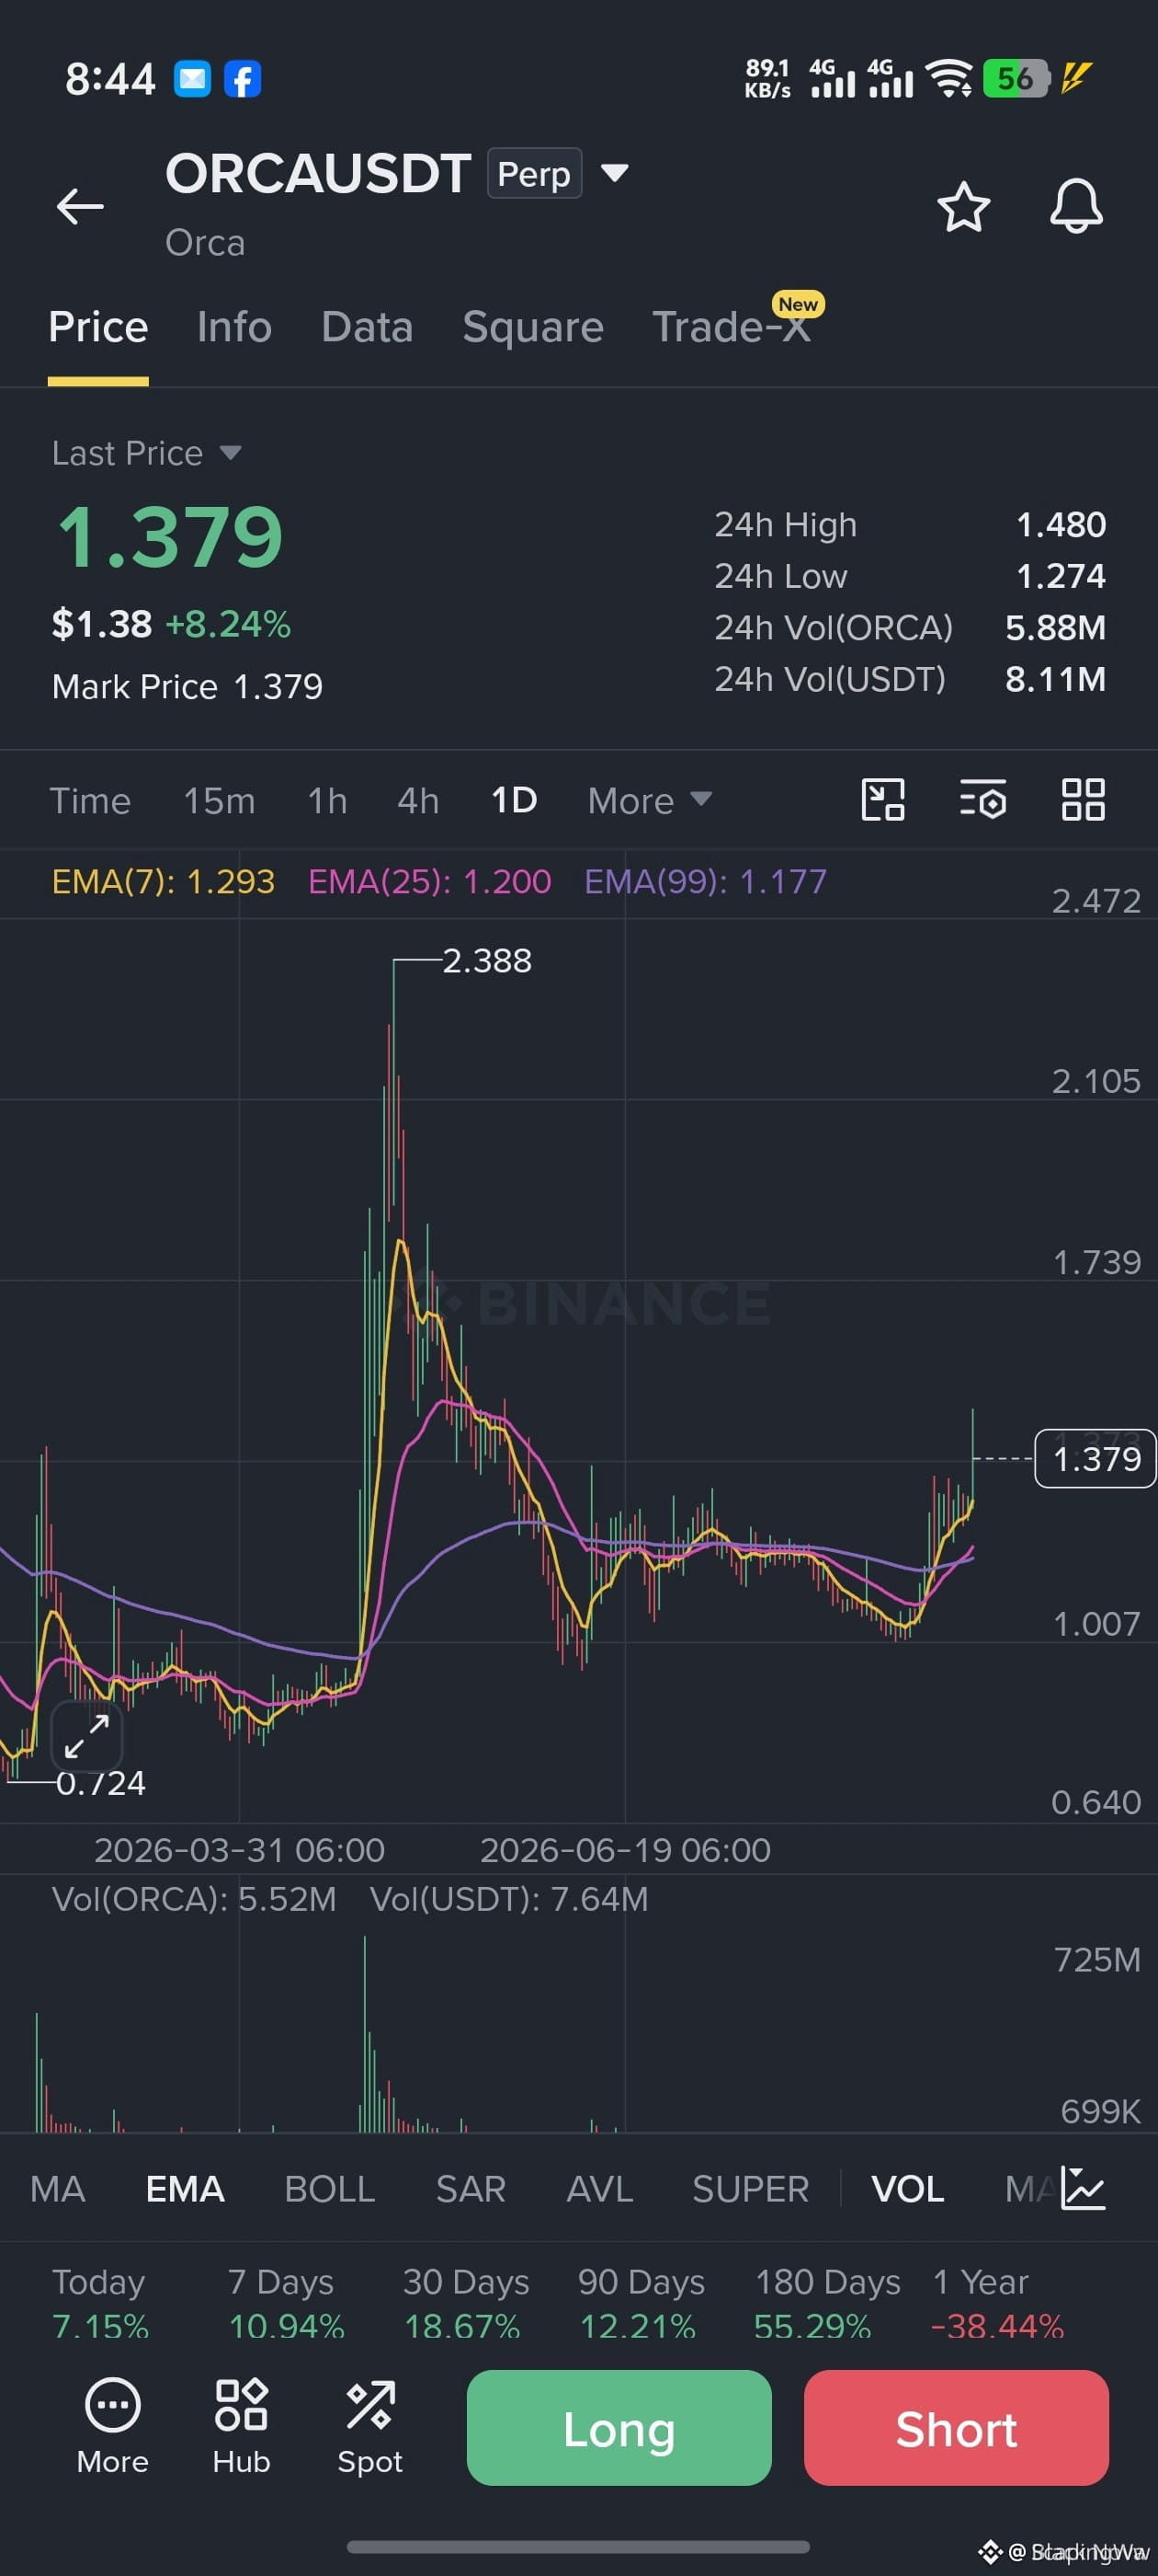Toggle the MA indicator
This screenshot has height=2576, width=1158.
[57, 2189]
